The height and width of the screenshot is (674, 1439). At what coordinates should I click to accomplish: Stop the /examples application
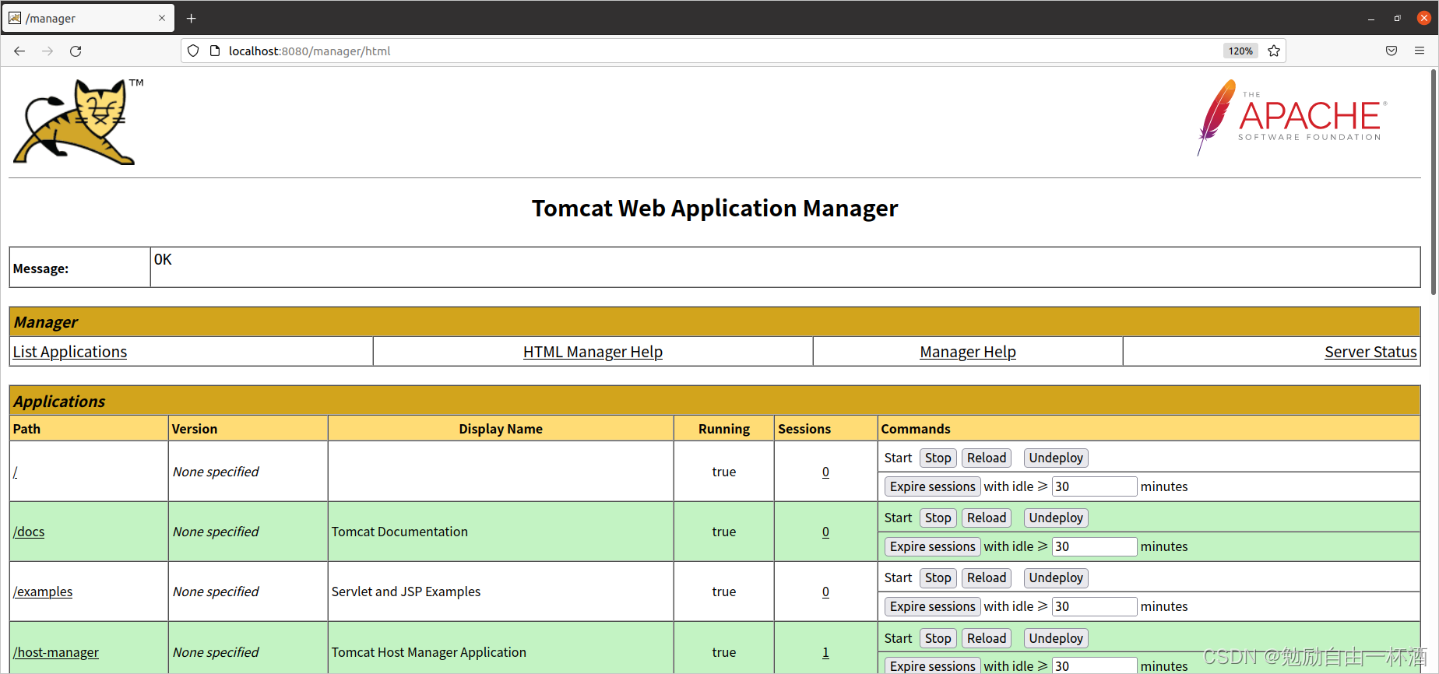(938, 577)
